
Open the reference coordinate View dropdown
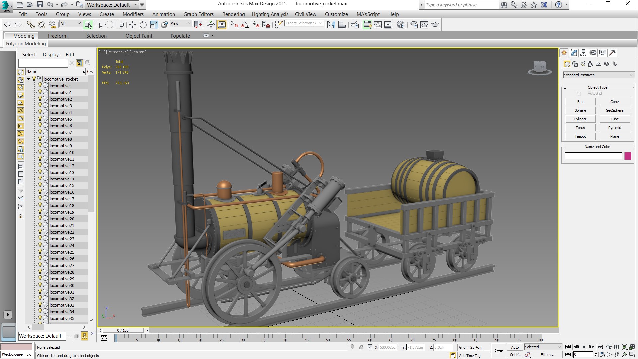181,23
